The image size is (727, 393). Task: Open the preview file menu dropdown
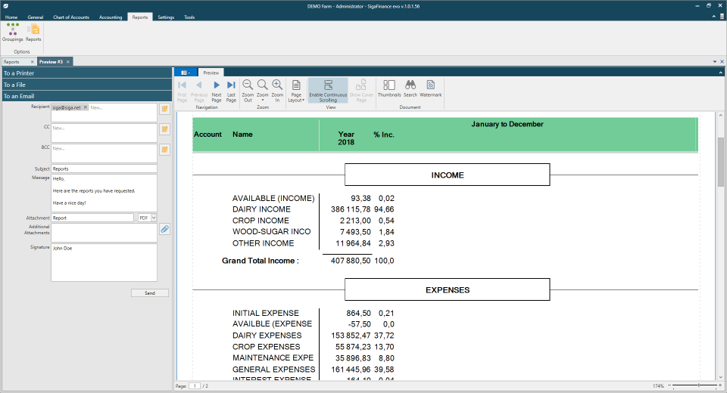coord(186,73)
